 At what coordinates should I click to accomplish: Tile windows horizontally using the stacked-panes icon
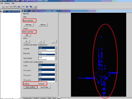pos(19,7)
